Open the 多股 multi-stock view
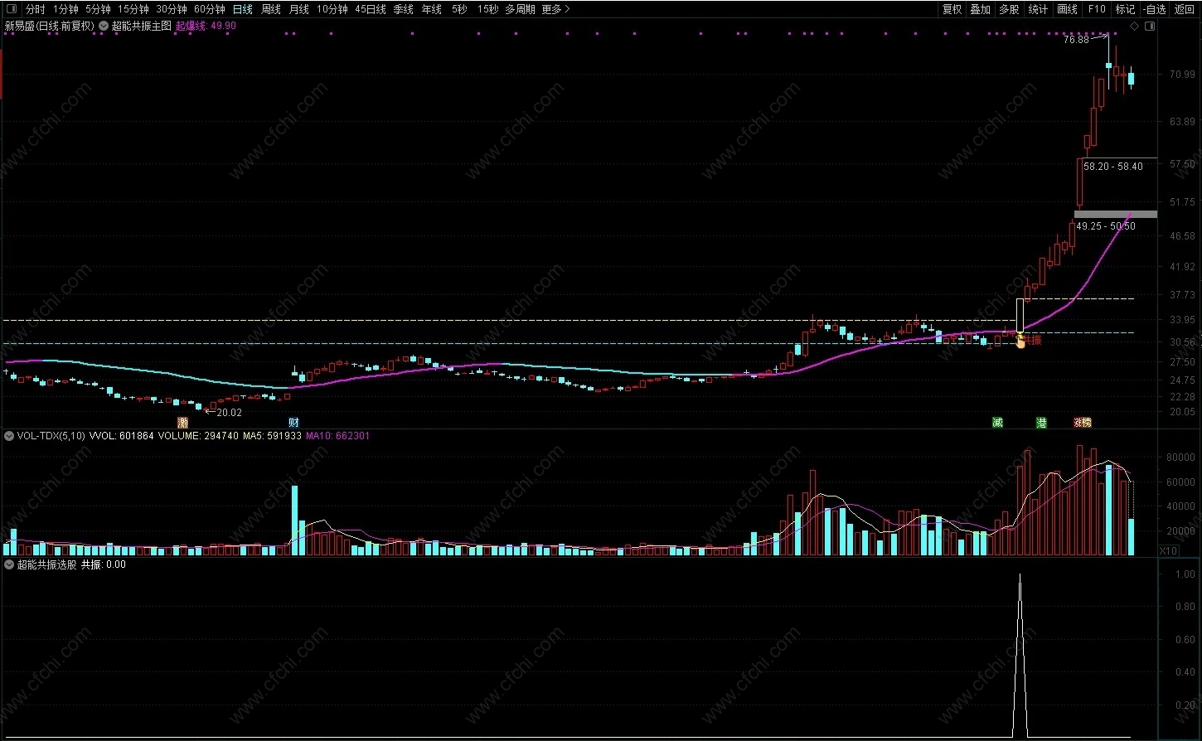Image resolution: width=1202 pixels, height=741 pixels. click(1009, 10)
